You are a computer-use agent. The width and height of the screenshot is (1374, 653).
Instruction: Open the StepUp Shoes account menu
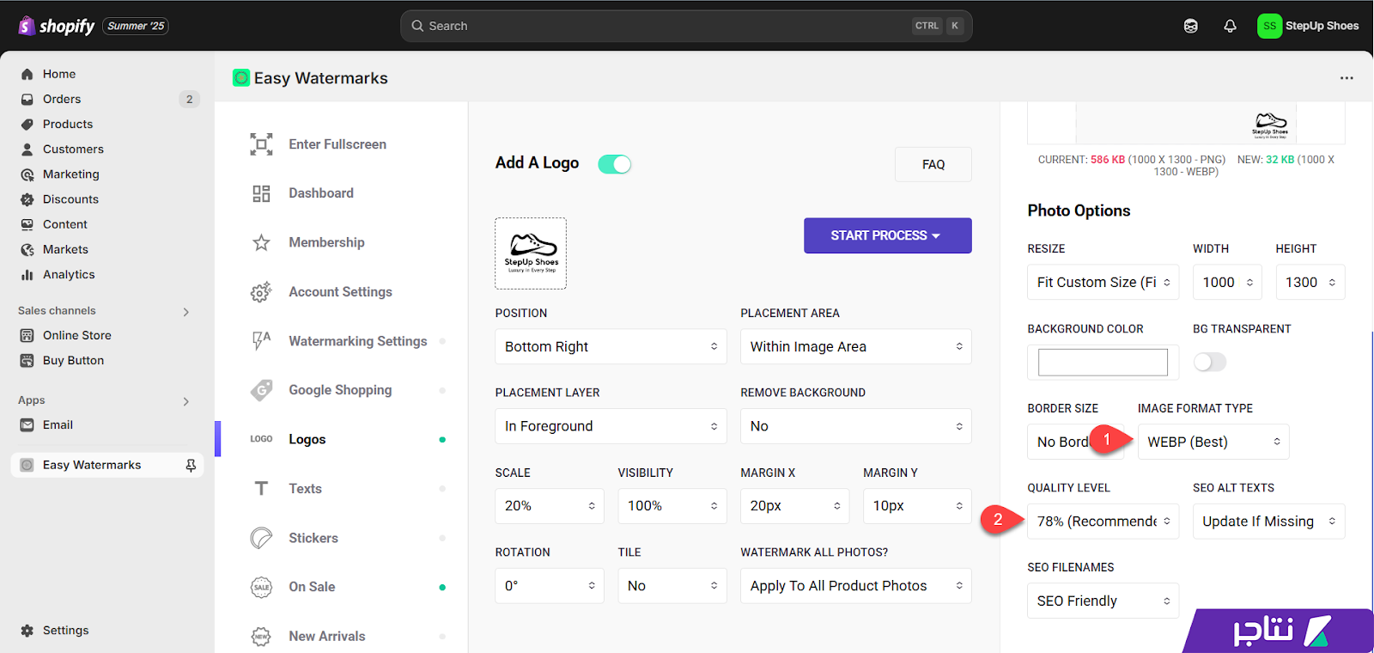pyautogui.click(x=1309, y=26)
